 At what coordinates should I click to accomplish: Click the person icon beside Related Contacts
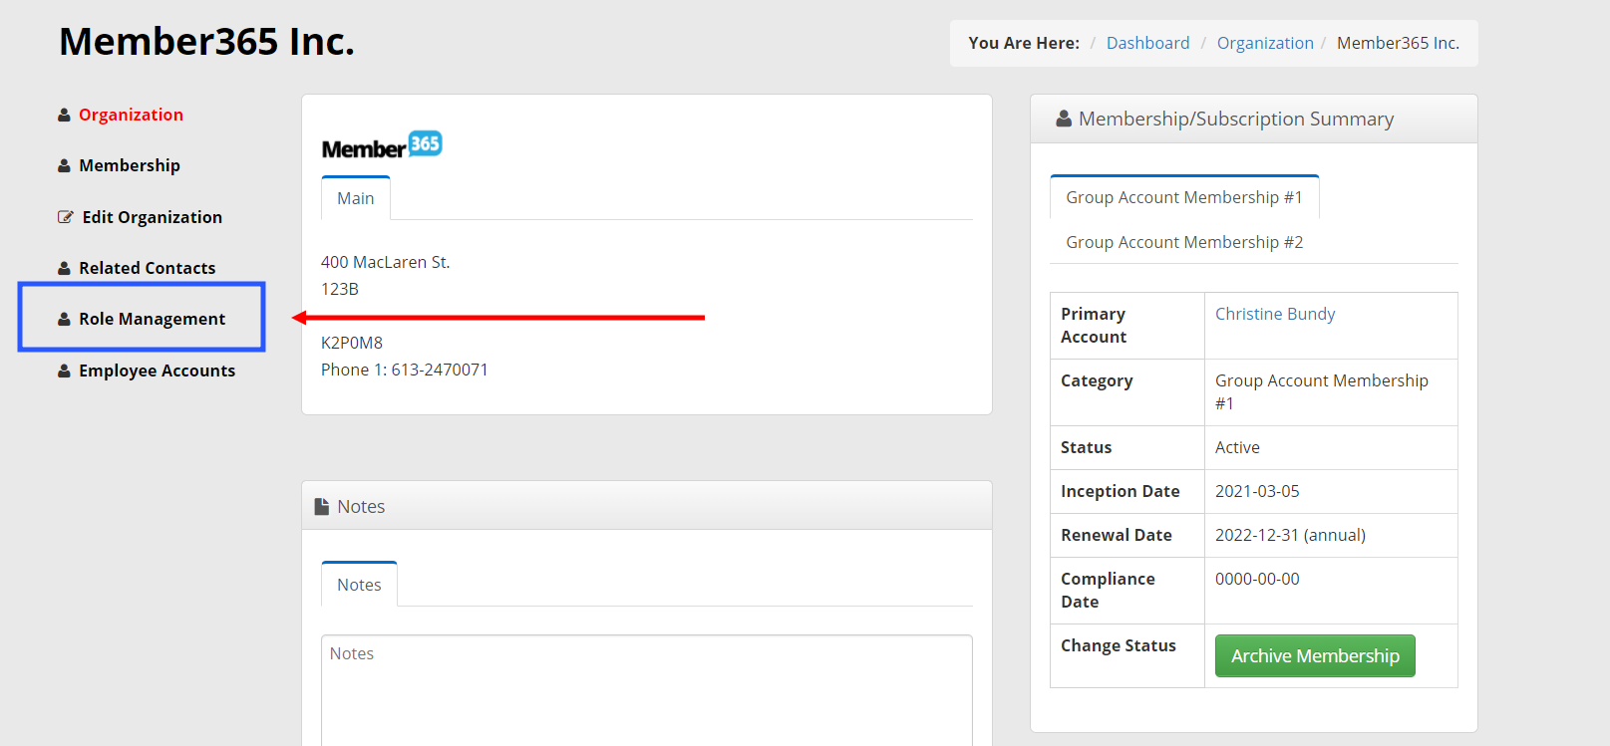click(64, 269)
